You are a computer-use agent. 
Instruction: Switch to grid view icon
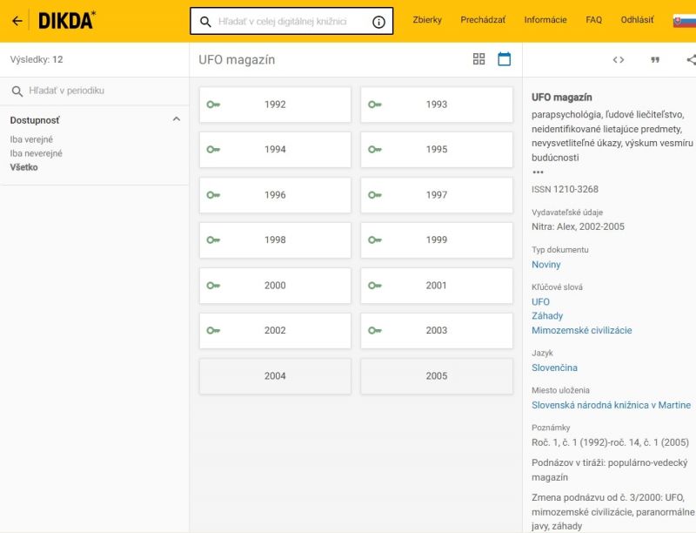478,59
